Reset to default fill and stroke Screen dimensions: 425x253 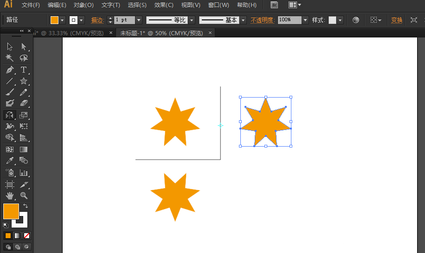6,225
